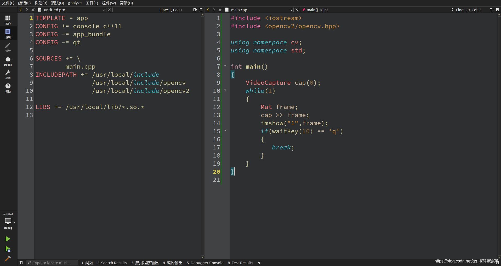This screenshot has height=266, width=501.
Task: Close the main.cpp document
Action: click(297, 10)
